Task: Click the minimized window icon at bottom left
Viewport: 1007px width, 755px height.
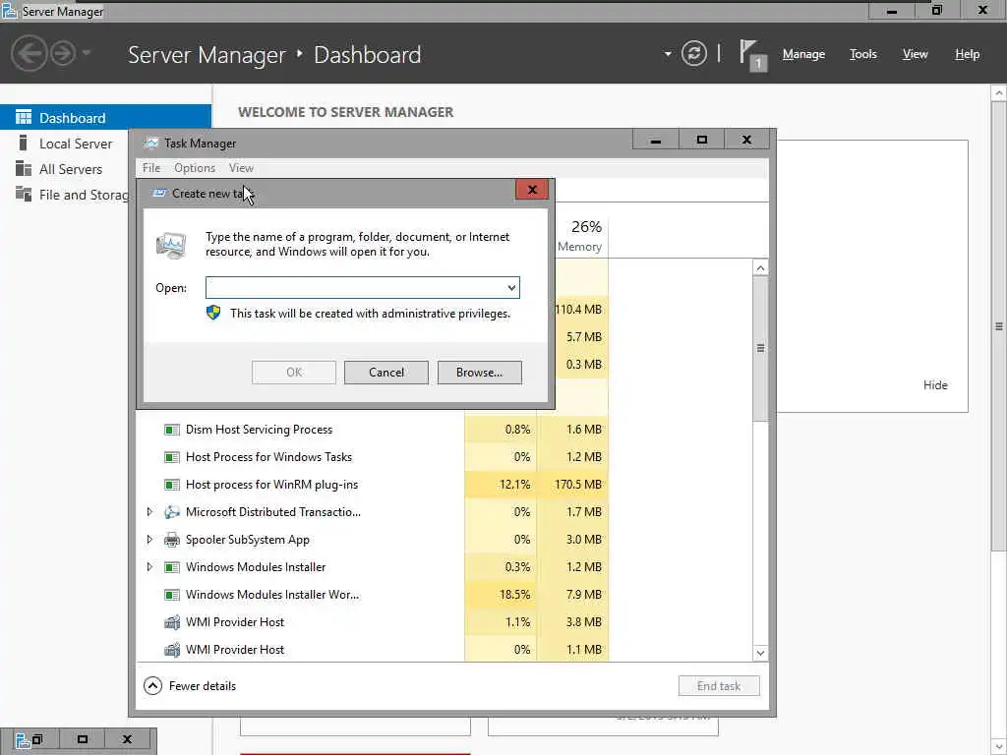Action: click(23, 740)
